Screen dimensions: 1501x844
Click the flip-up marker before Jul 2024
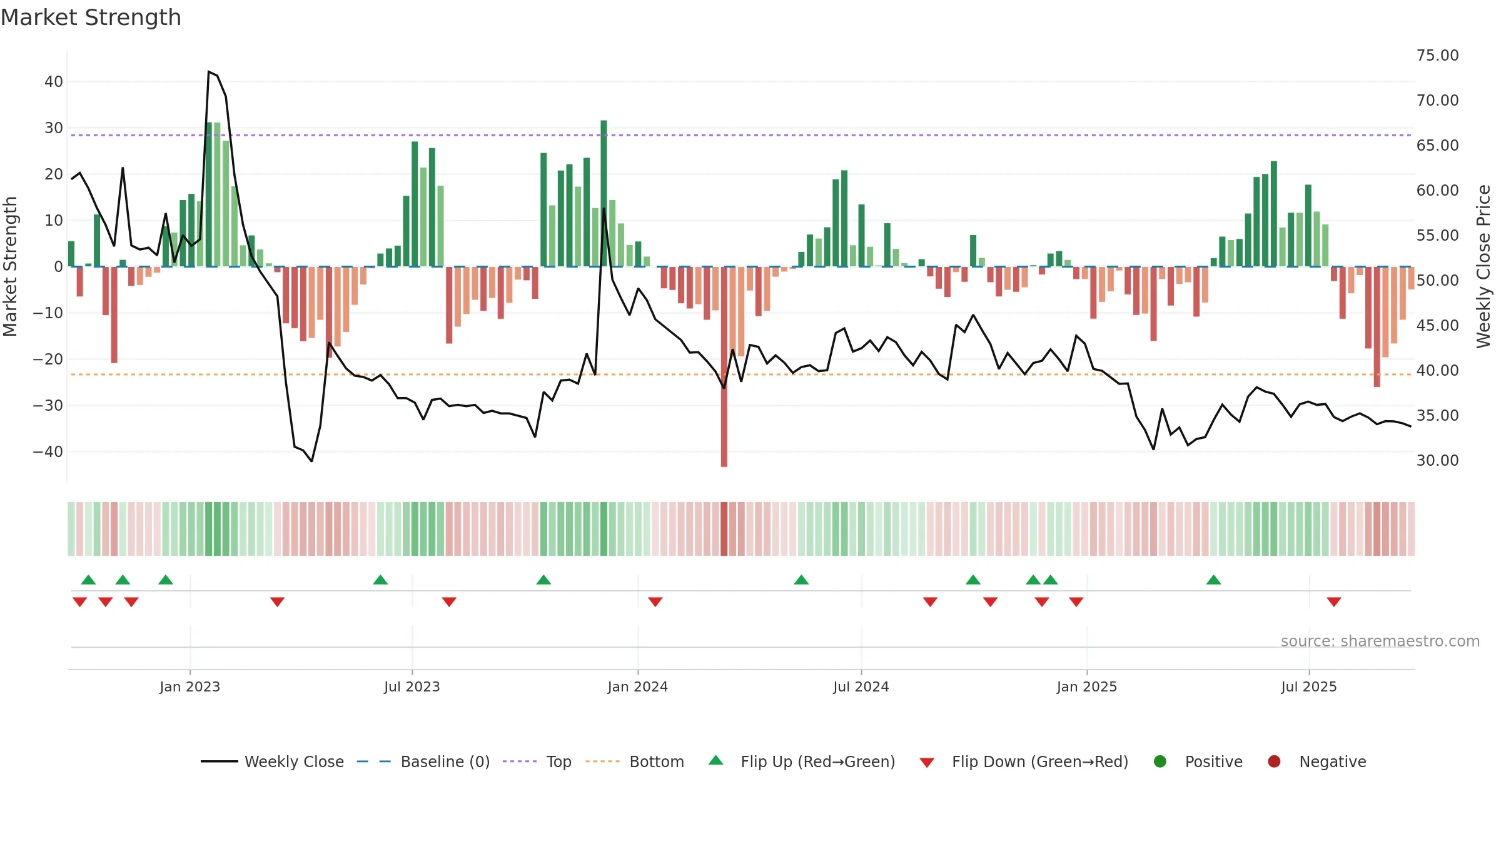pyautogui.click(x=801, y=580)
